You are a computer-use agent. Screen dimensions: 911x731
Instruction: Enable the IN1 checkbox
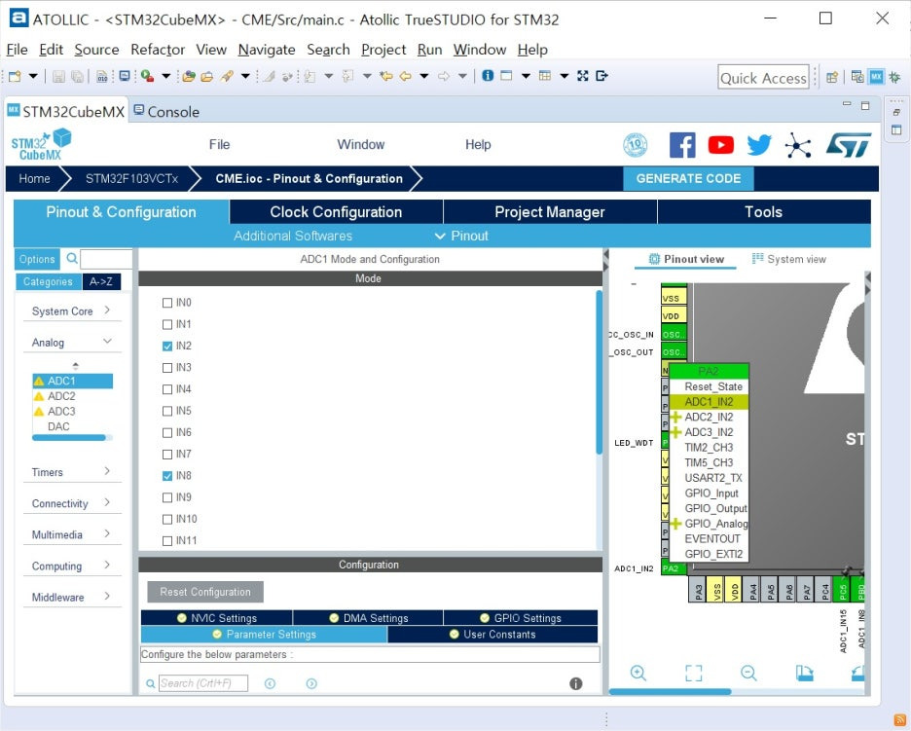coord(167,324)
